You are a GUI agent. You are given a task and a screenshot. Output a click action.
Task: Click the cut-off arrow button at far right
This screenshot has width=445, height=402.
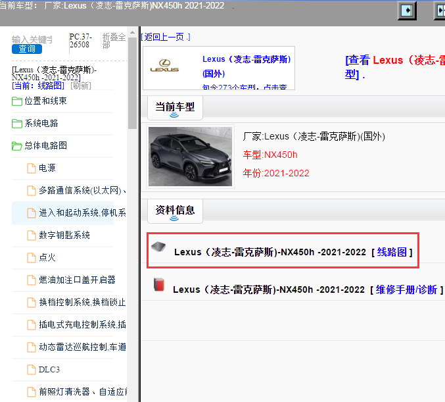click(x=440, y=11)
